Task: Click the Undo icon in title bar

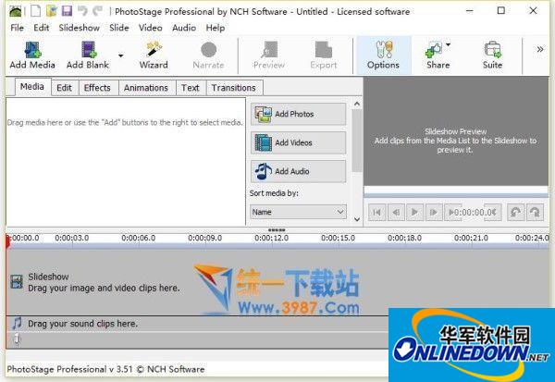Action: tap(83, 11)
